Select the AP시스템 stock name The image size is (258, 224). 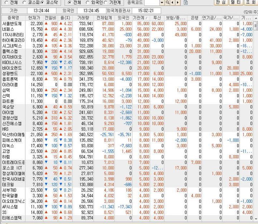(x=10, y=207)
